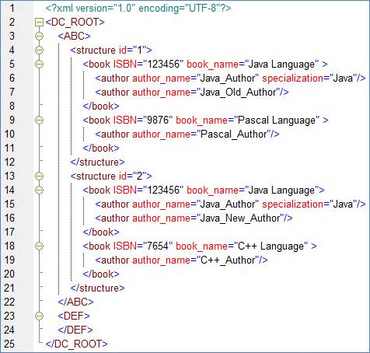Screen dimensions: 370x353
Task: Collapse the structure id="1" fold marker
Action: 39,50
